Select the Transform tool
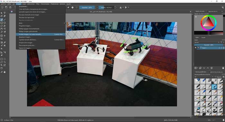This screenshot has width=225, height=122. coord(2,36)
